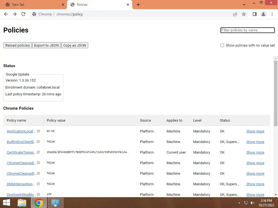The height and width of the screenshot is (208, 278).
Task: Open external link icon for ChromeCleanupE policy
Action: pyautogui.click(x=38, y=163)
